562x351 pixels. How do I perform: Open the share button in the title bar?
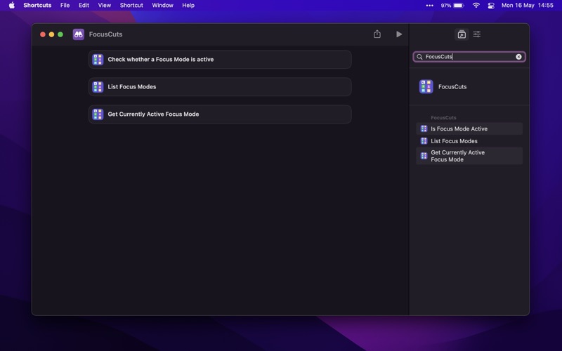click(377, 34)
